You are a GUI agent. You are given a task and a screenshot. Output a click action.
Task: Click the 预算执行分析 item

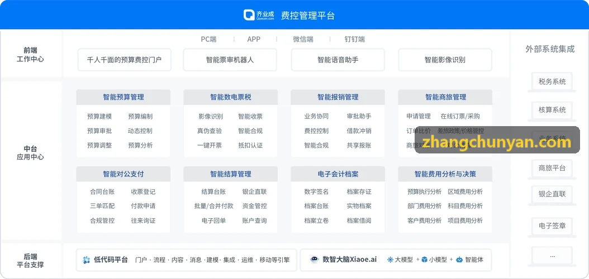click(425, 192)
